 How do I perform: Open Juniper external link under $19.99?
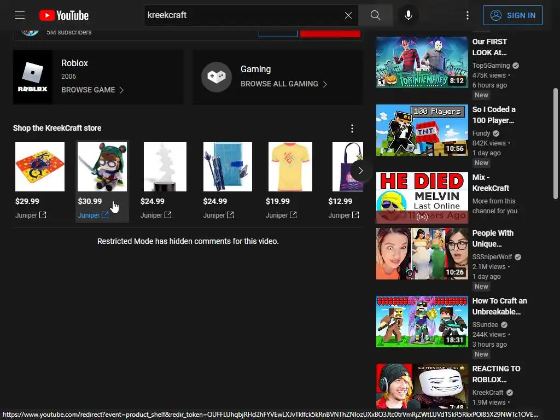(281, 215)
